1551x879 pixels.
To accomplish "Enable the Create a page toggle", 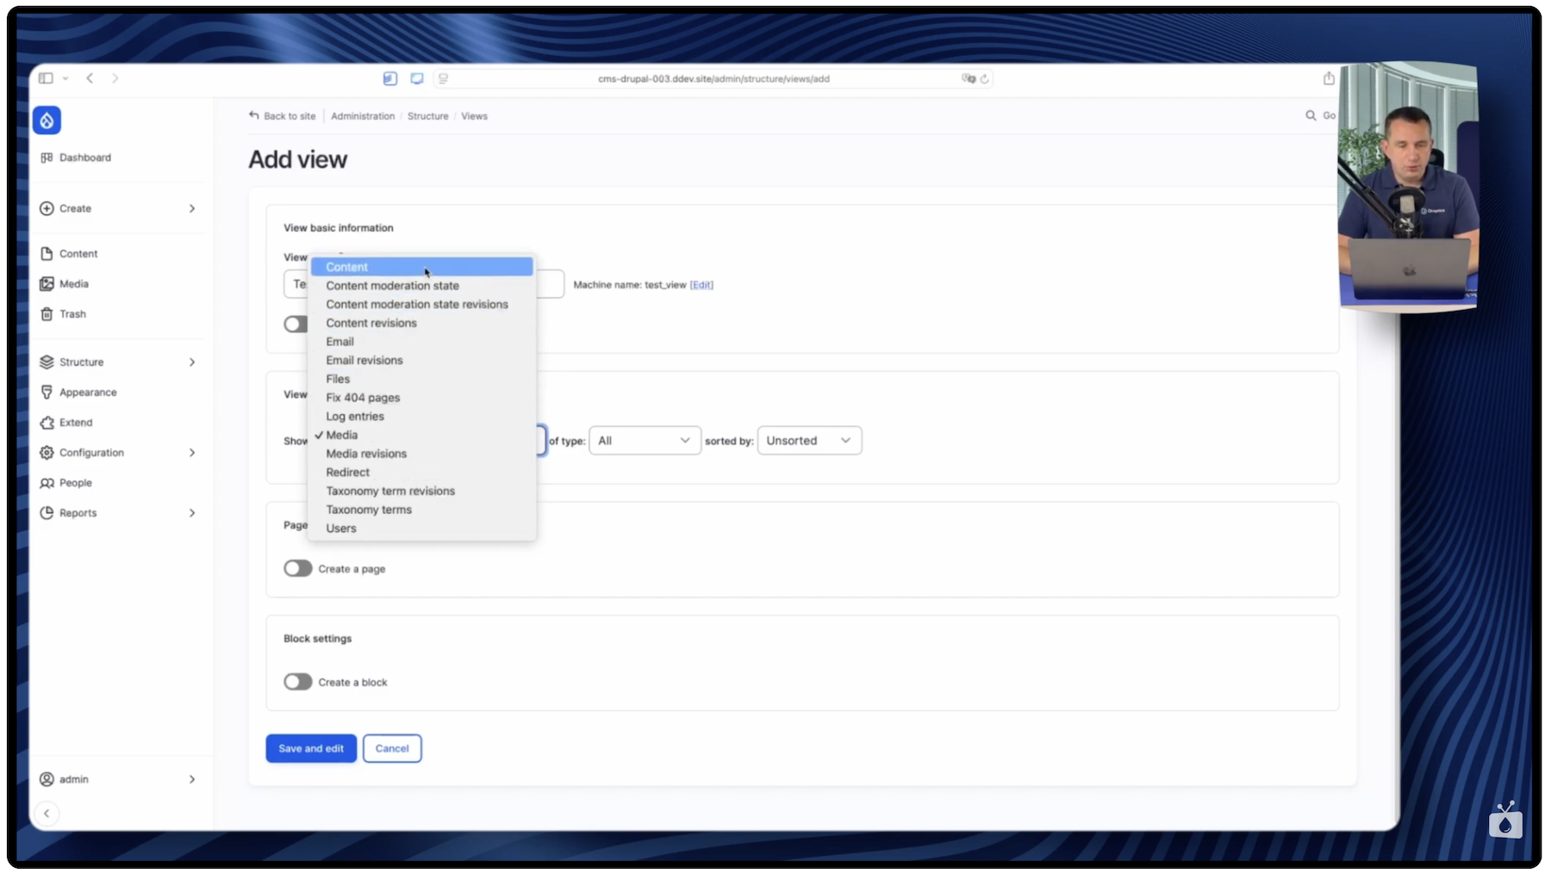I will (x=297, y=569).
